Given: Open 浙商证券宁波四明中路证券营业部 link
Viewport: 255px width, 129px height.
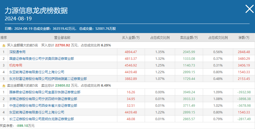Looking at the screenshot, I should (x=43, y=99).
